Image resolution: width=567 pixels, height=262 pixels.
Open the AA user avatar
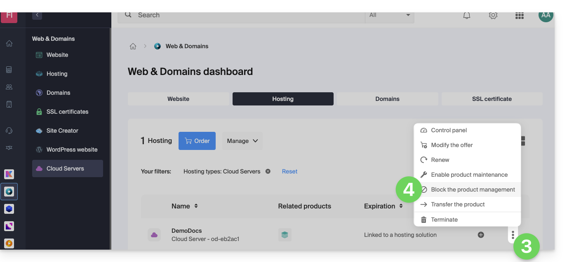click(x=546, y=16)
